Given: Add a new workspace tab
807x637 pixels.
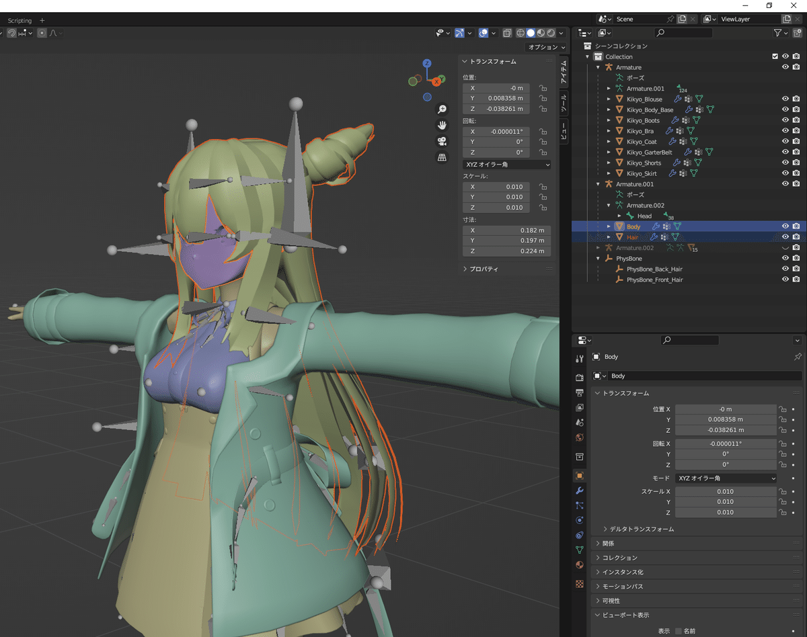Looking at the screenshot, I should pos(42,20).
